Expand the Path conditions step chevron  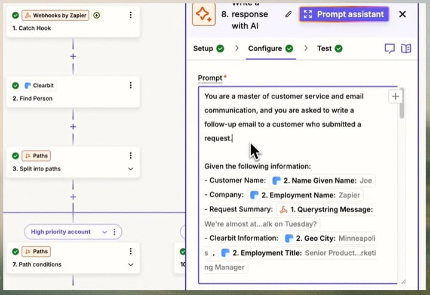[x=131, y=265]
